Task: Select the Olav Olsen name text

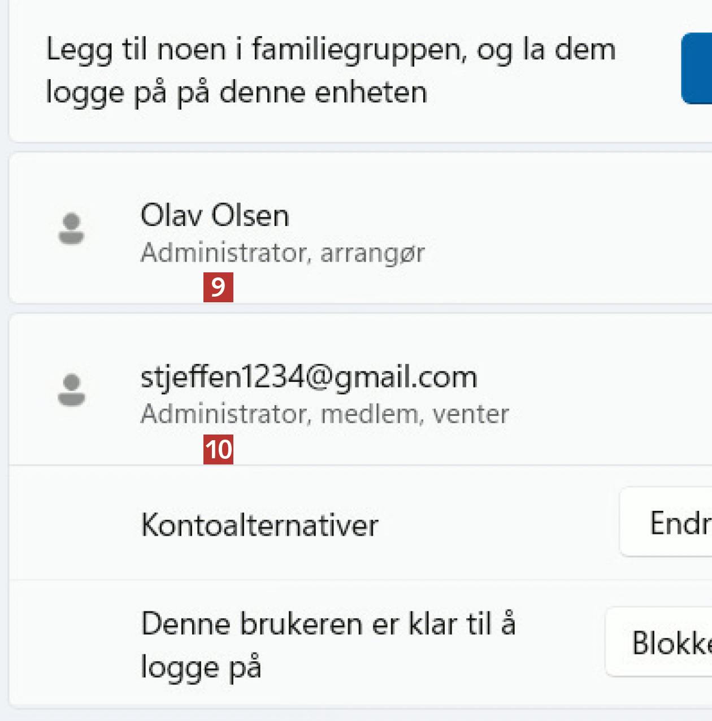Action: 215,215
